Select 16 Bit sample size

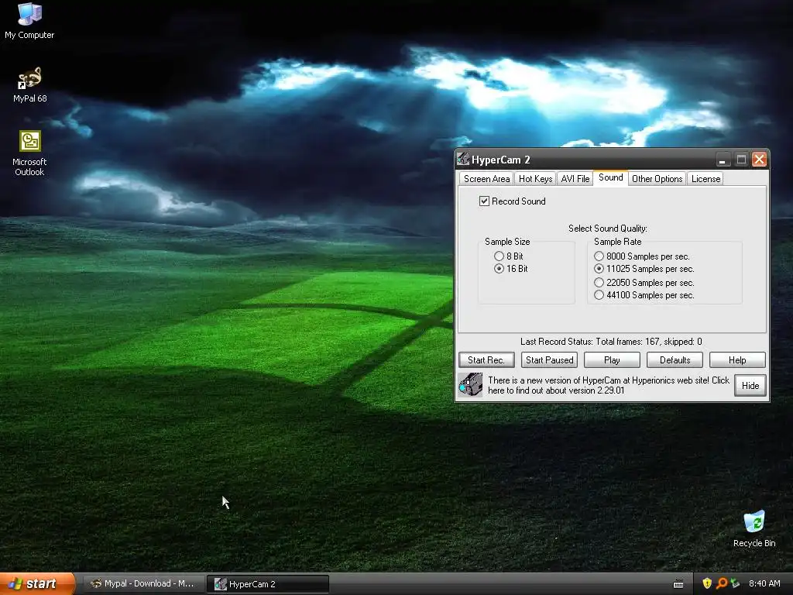pyautogui.click(x=499, y=269)
